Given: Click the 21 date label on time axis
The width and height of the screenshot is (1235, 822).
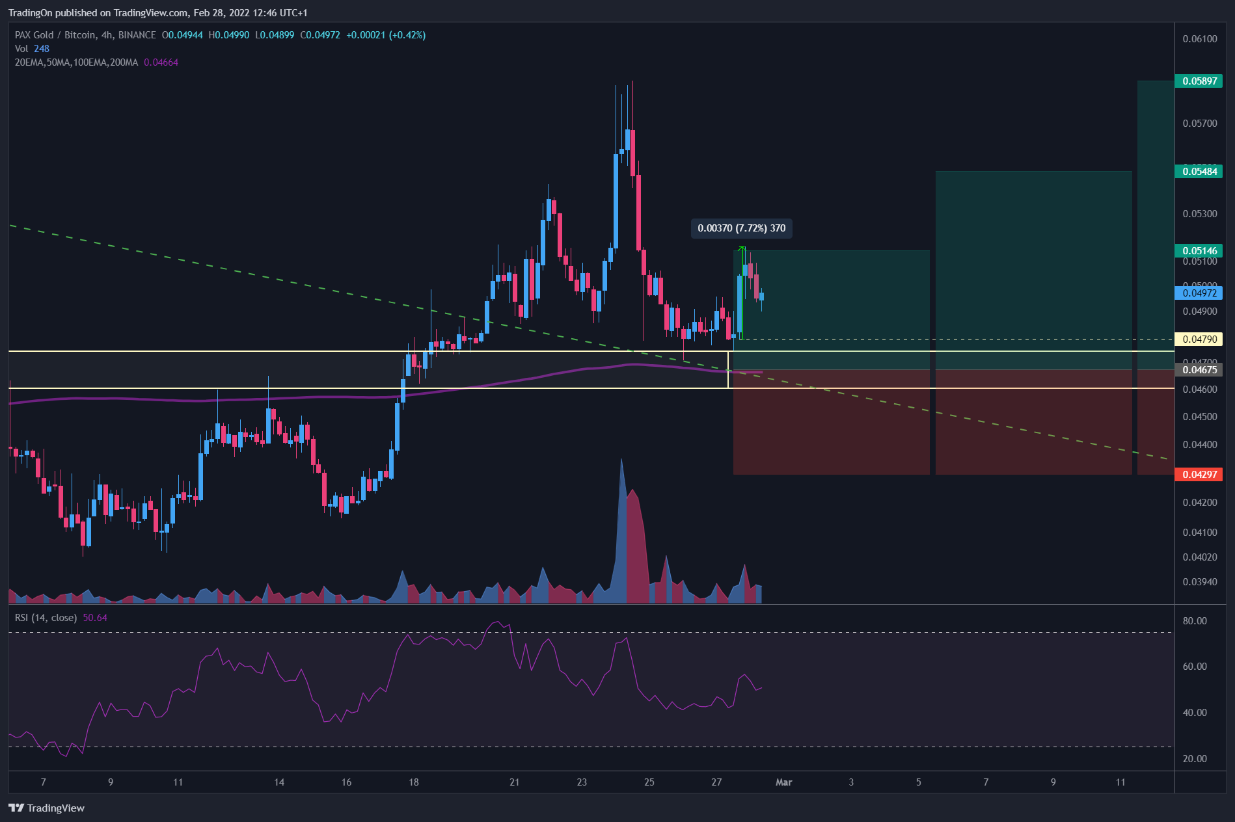Looking at the screenshot, I should click(x=515, y=782).
